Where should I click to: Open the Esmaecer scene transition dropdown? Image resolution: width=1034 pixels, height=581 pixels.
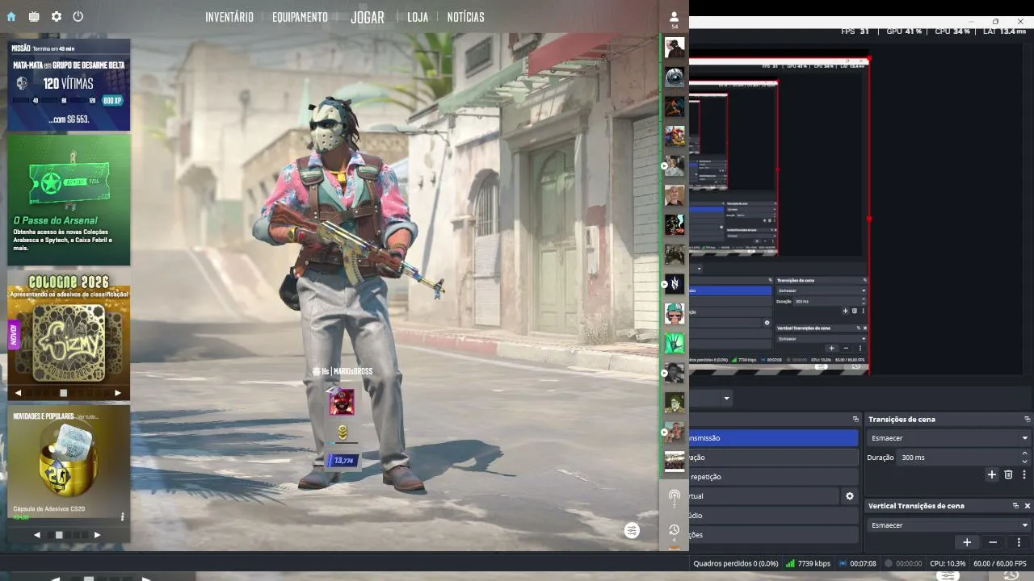pyautogui.click(x=948, y=438)
